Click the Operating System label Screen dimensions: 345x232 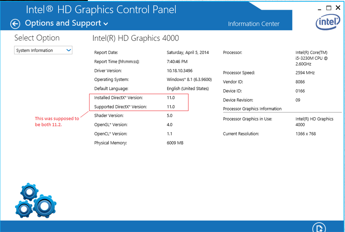tap(111, 79)
